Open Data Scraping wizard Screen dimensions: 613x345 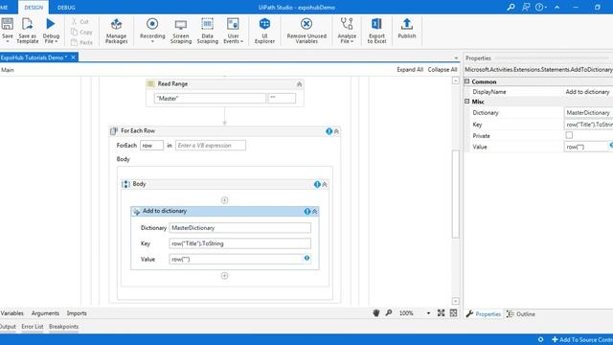click(207, 31)
